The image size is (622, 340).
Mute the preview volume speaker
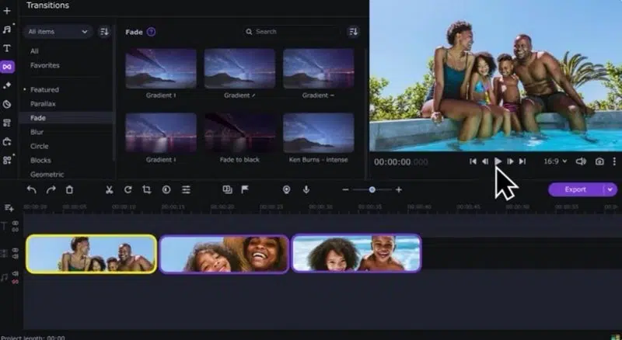click(x=580, y=161)
